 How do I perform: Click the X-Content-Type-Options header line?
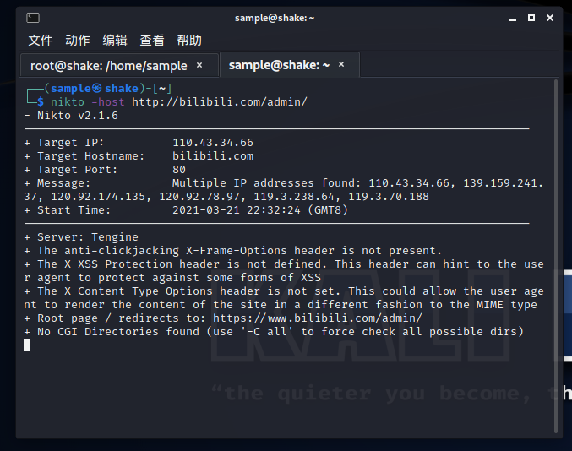[284, 298]
